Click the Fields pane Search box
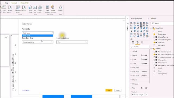 click(162, 23)
